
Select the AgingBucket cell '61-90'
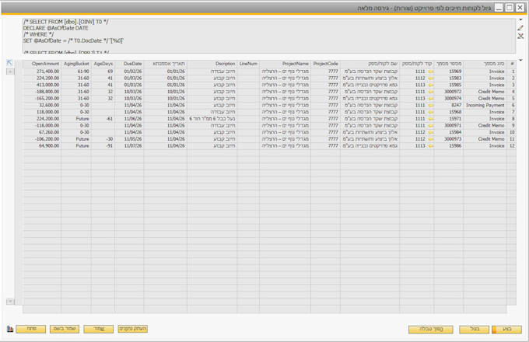click(76, 72)
